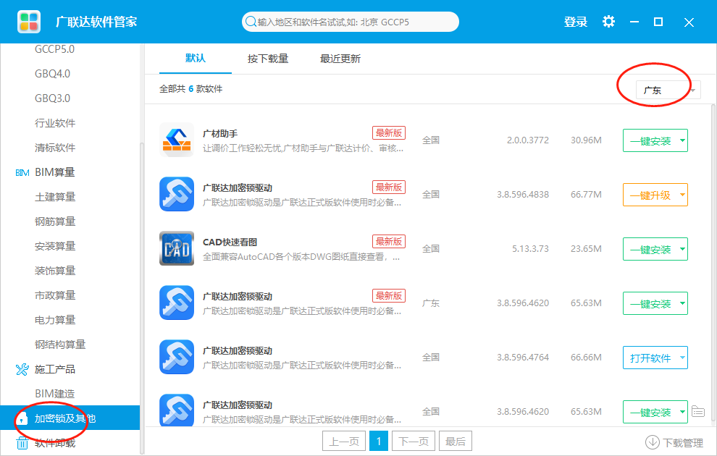The height and width of the screenshot is (456, 717).
Task: Click the 最新版 badge on 广材助手
Action: (x=389, y=133)
